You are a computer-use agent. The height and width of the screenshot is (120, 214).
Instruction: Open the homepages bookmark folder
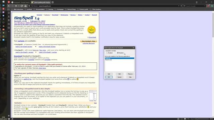59,9
